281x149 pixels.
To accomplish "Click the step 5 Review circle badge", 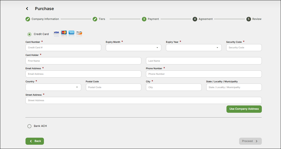I will click(x=249, y=19).
